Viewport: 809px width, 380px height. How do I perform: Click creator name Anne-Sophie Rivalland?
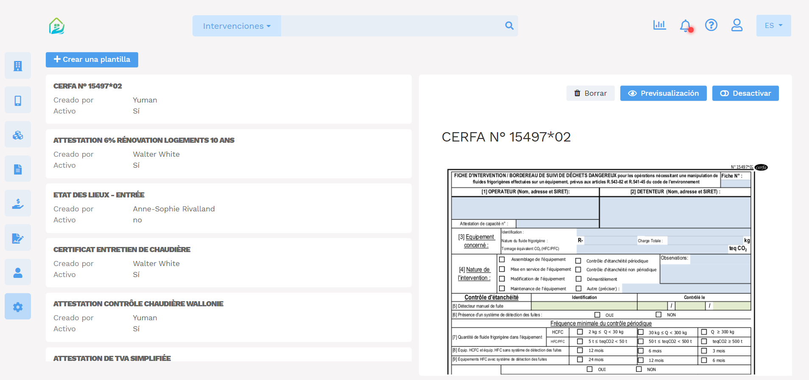(x=174, y=209)
